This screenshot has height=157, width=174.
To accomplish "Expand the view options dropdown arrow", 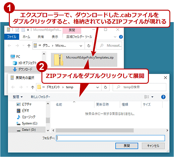I will (152, 97).
